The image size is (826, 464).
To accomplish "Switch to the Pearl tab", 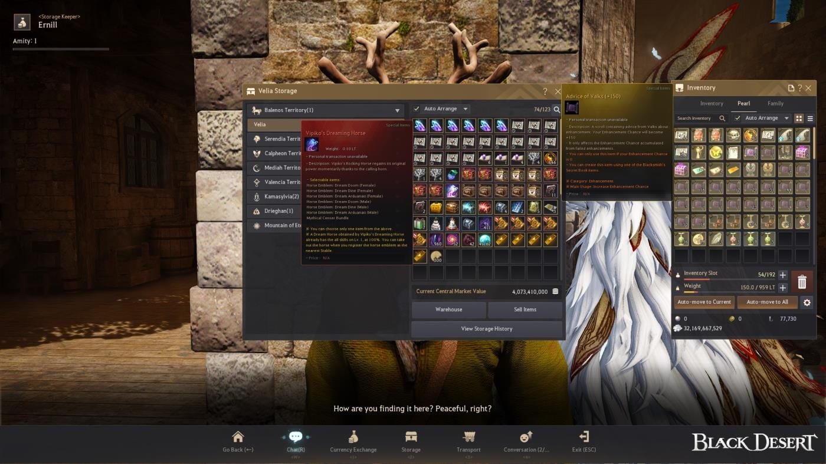I will tap(743, 104).
